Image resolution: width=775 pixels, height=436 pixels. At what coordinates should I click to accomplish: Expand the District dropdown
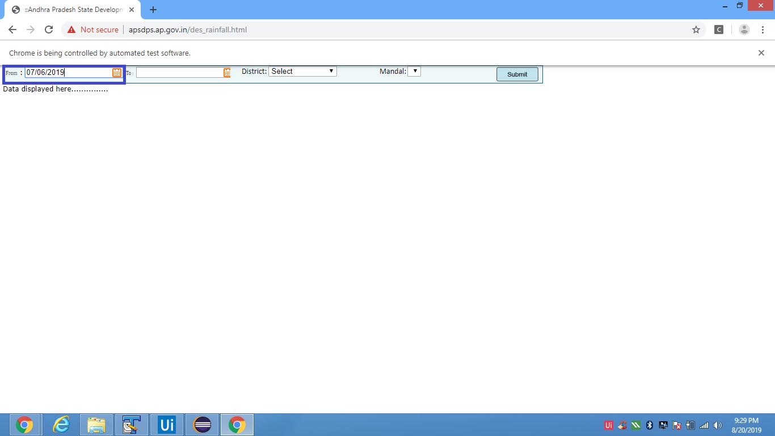[x=302, y=72]
